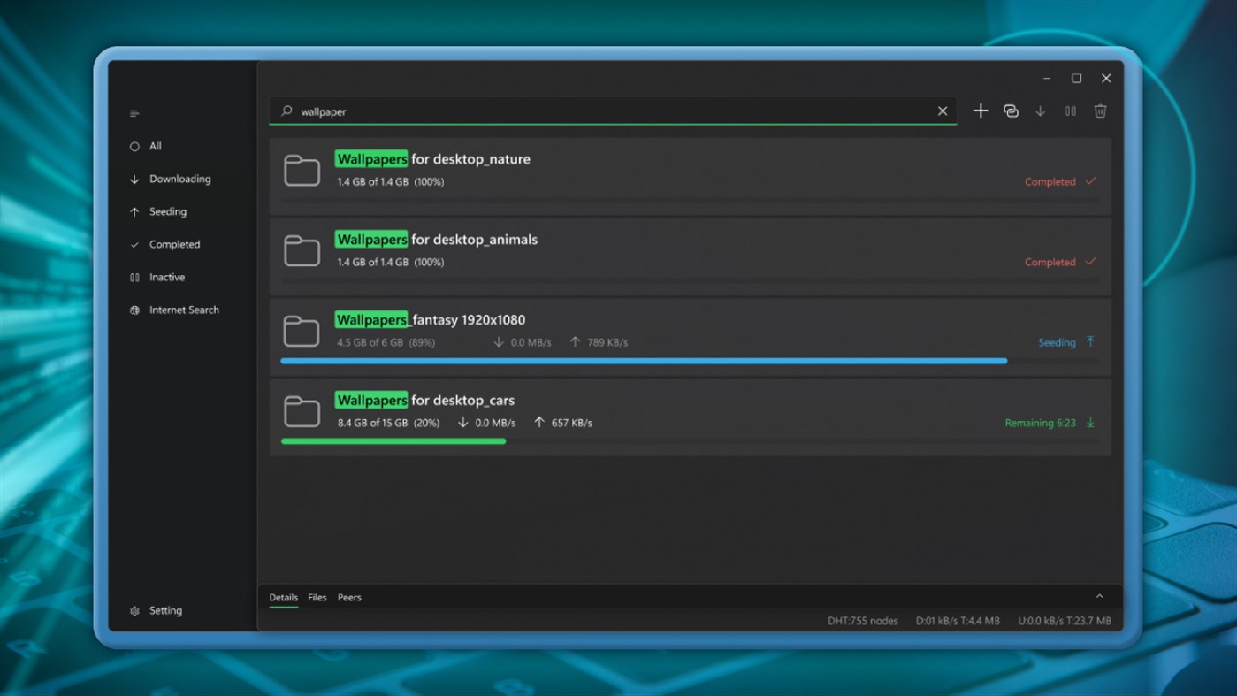Screen dimensions: 1237x696
Task: Pause all torrents
Action: tap(1071, 111)
